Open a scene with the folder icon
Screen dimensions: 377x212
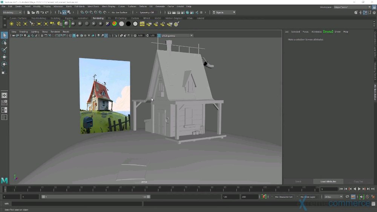[33, 12]
